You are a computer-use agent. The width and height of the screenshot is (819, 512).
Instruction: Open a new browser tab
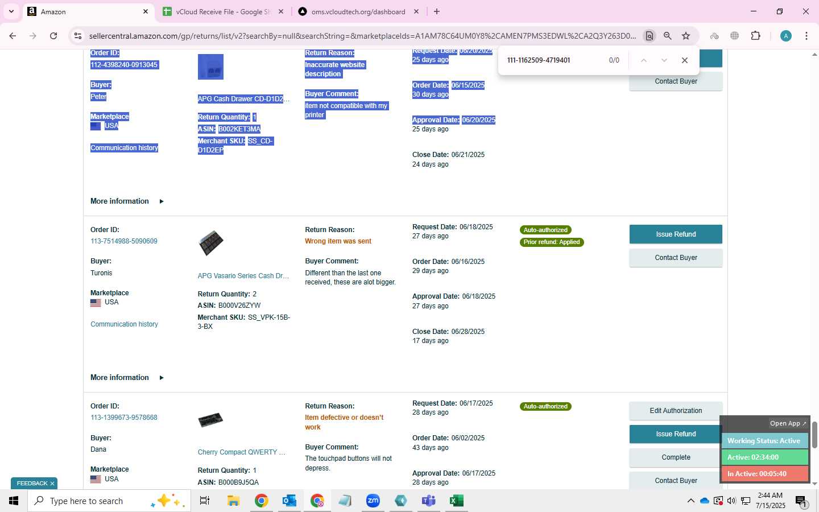(x=437, y=11)
